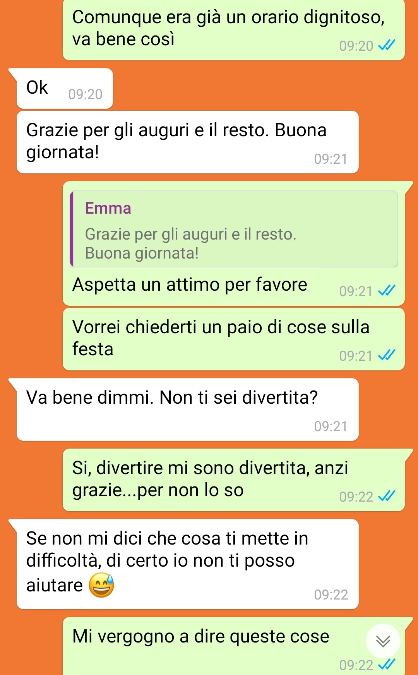418x675 pixels.
Task: Select 'Va bene dimmi' message bubble
Action: (188, 409)
